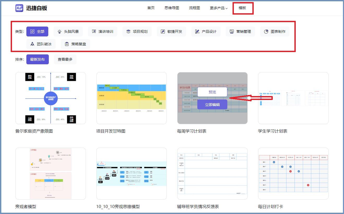Switch sorting to 查看最多
The image size is (344, 214).
tap(65, 59)
